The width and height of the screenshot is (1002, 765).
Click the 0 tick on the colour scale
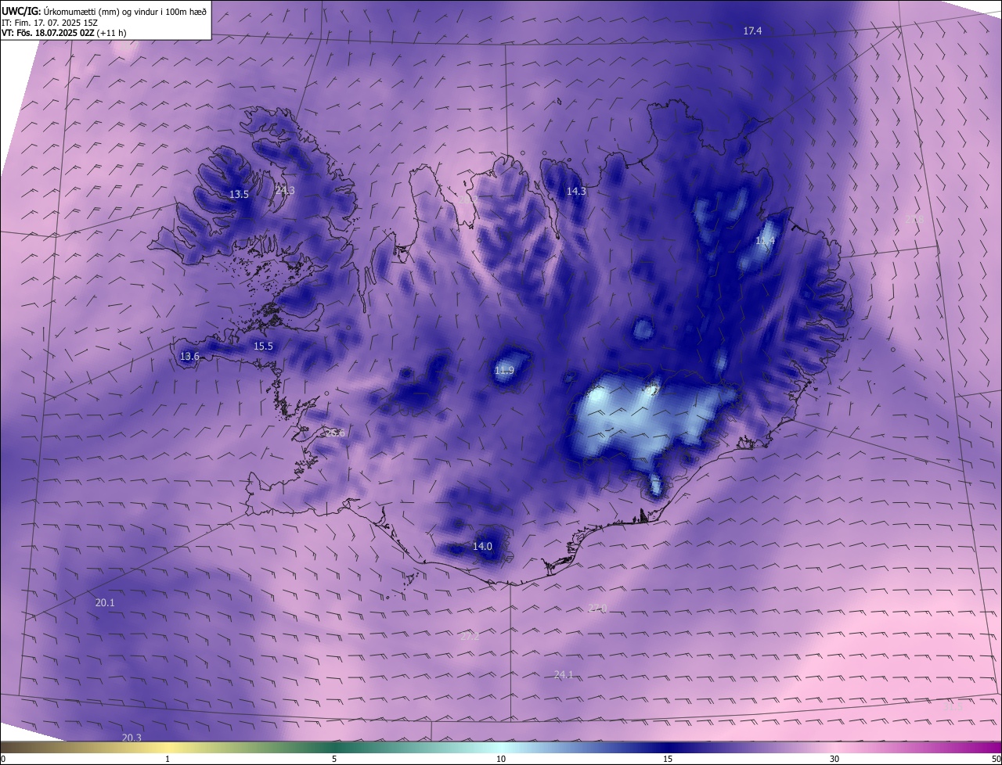click(x=3, y=759)
